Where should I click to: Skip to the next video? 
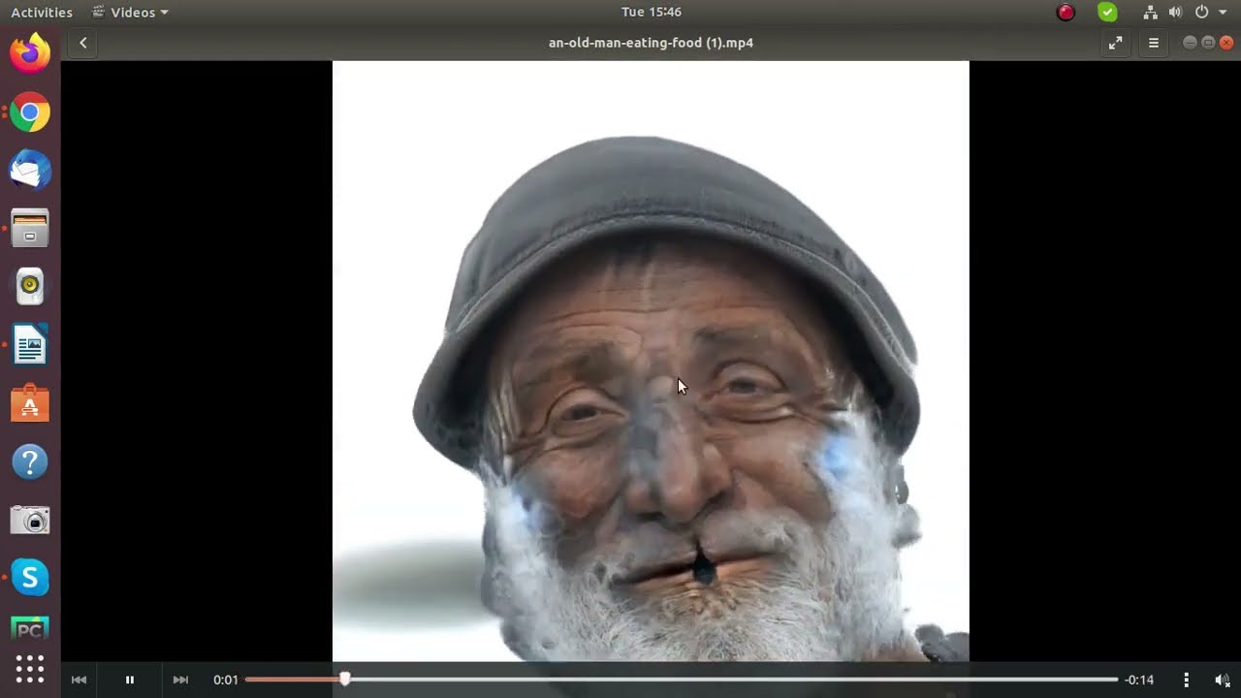pos(180,680)
